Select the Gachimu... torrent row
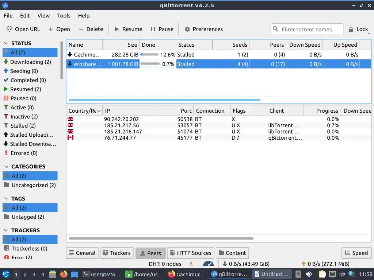The width and height of the screenshot is (374, 280). point(218,55)
